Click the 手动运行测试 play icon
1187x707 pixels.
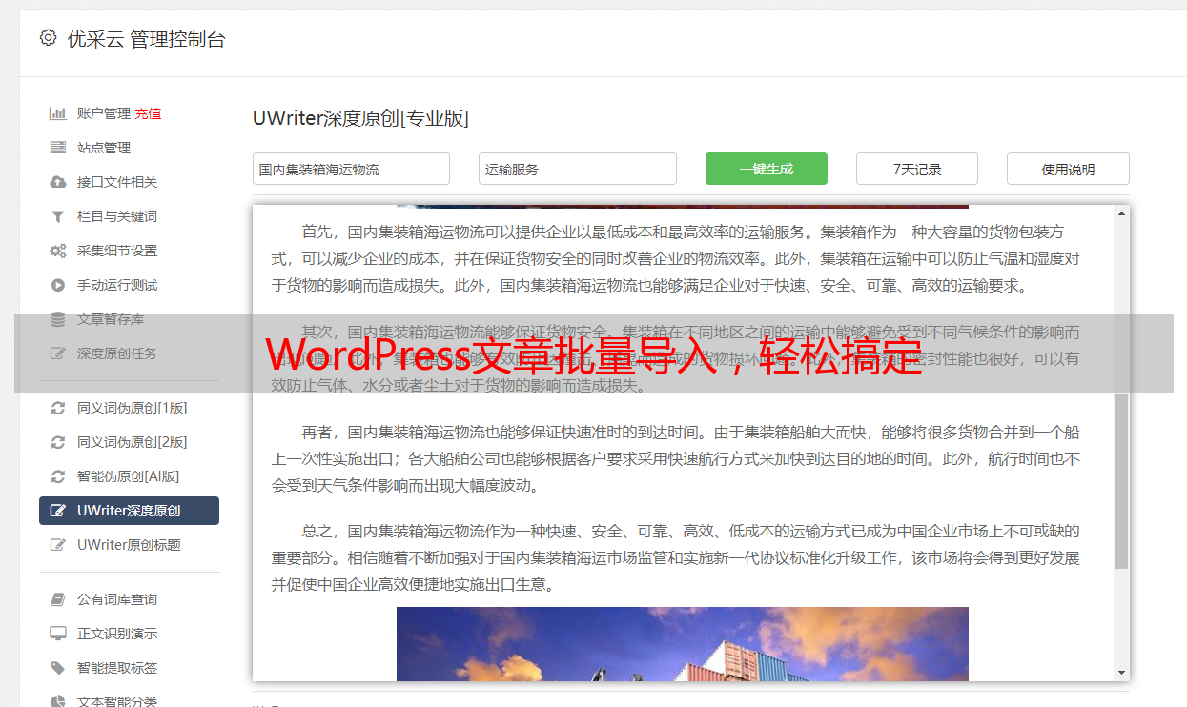pos(58,285)
